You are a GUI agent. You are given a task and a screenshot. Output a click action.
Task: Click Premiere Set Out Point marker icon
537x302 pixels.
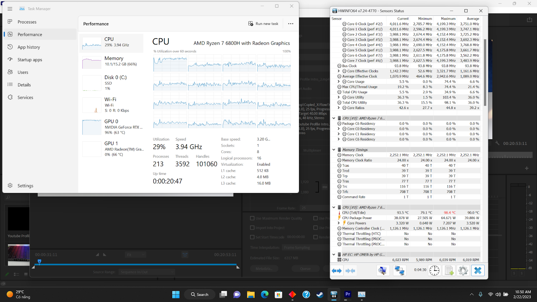click(x=105, y=255)
